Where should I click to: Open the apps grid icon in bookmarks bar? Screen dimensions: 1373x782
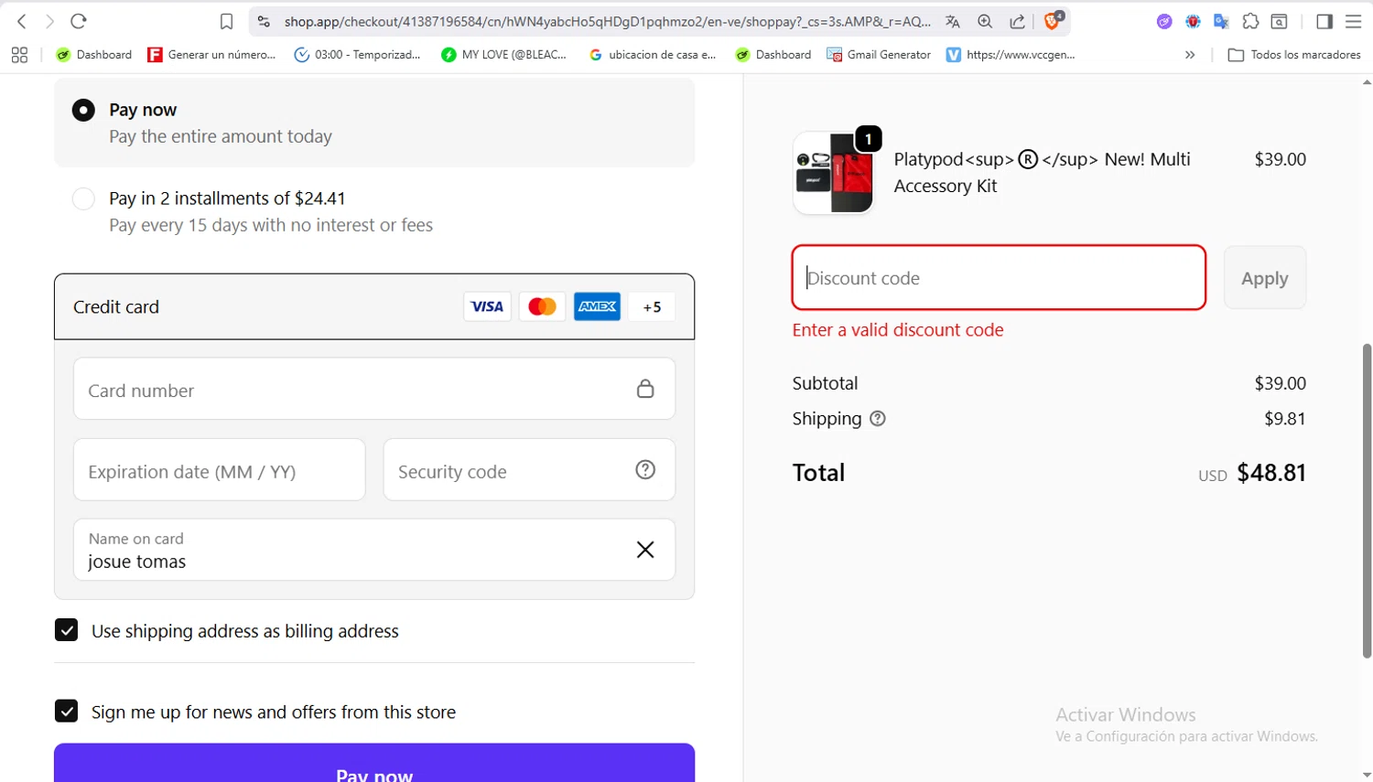[19, 55]
